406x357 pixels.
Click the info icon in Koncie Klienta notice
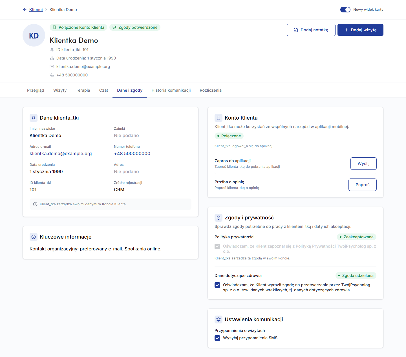pyautogui.click(x=35, y=204)
